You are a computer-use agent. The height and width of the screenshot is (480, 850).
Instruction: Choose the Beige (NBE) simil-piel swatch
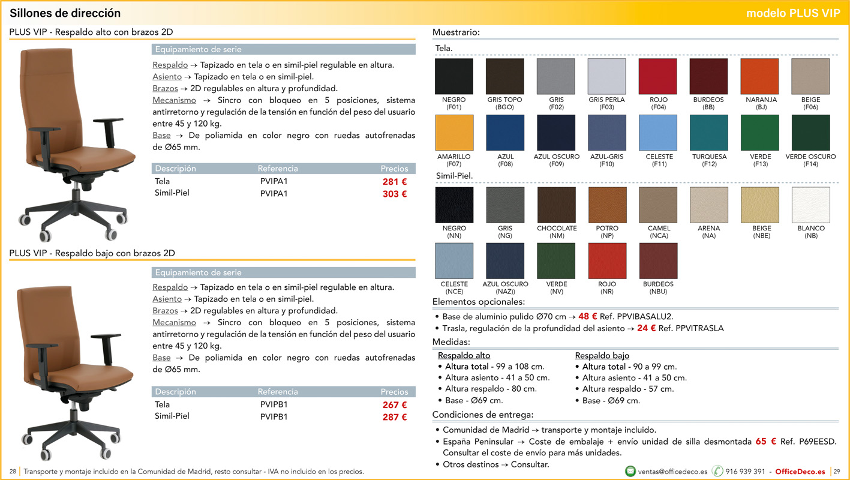click(760, 205)
